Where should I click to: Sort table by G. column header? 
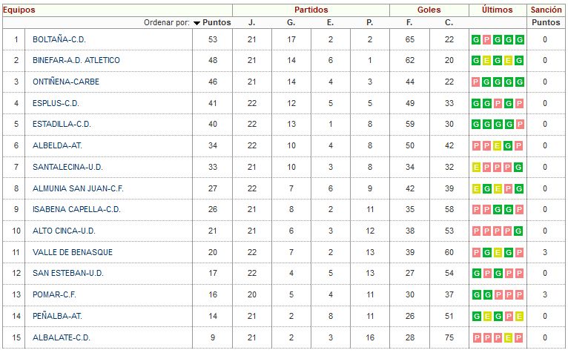coord(291,22)
